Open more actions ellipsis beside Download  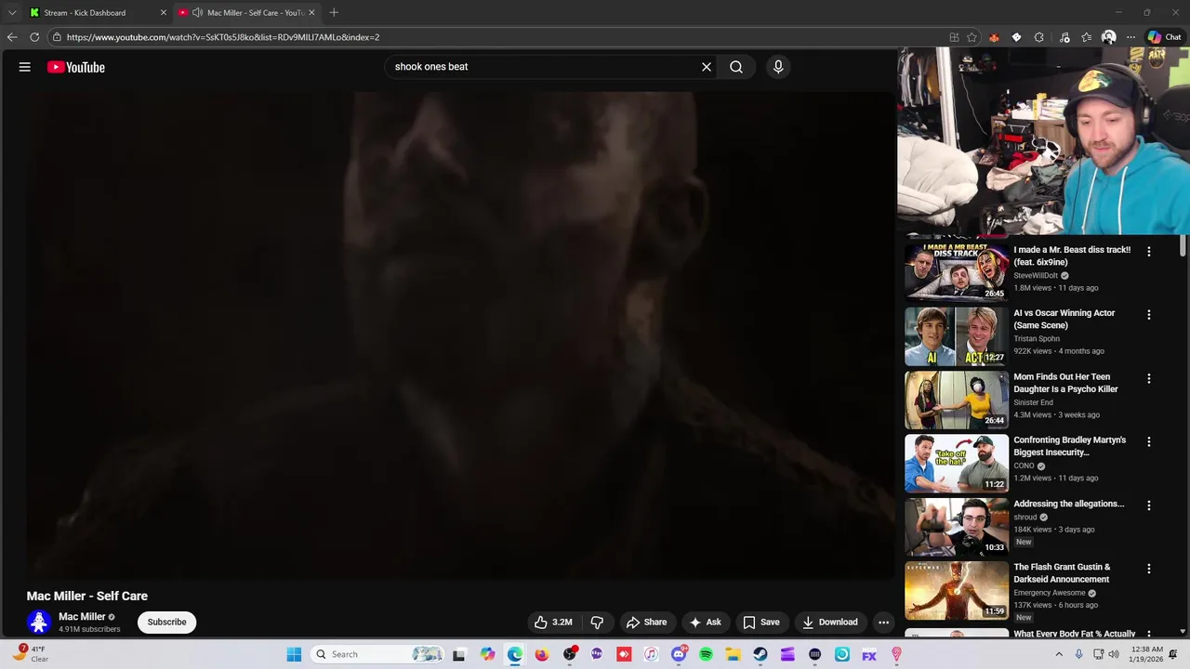[x=884, y=623]
